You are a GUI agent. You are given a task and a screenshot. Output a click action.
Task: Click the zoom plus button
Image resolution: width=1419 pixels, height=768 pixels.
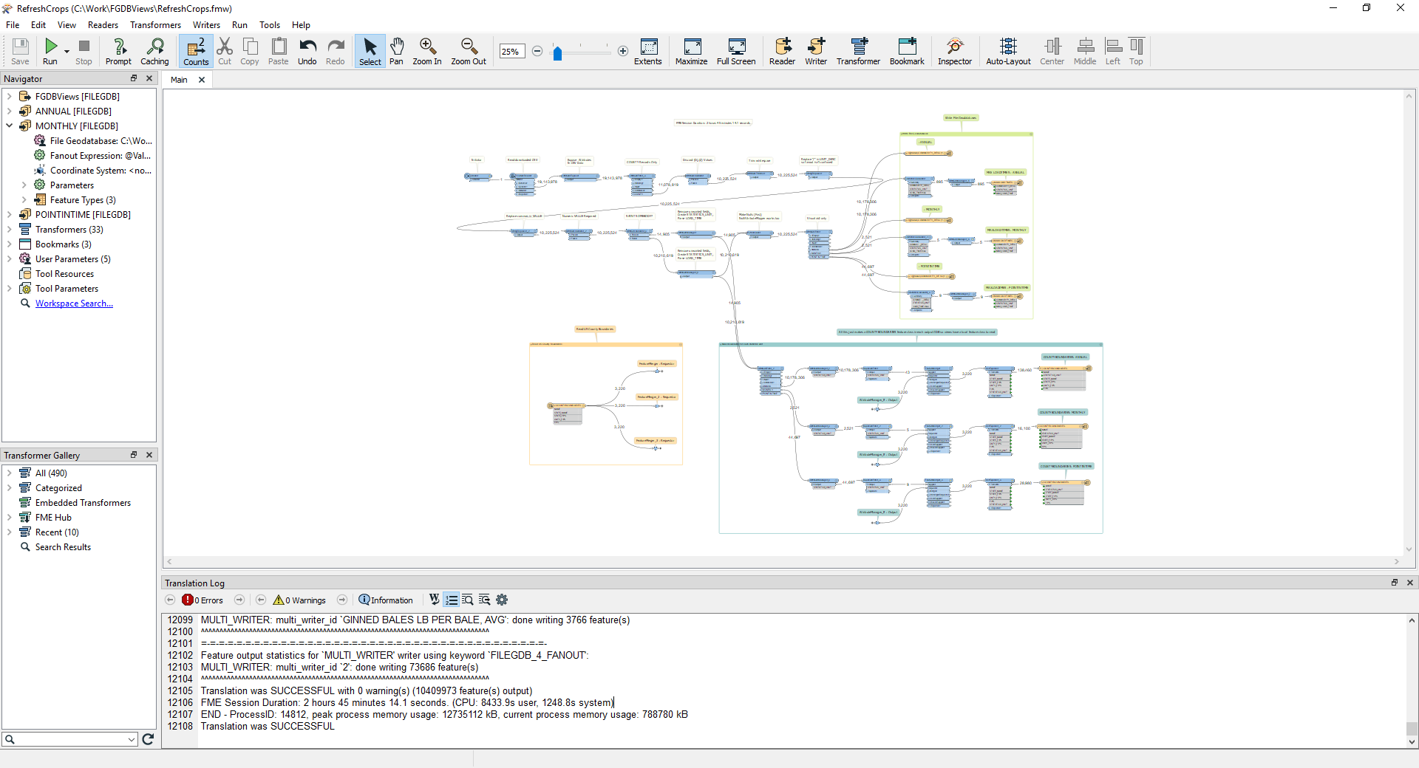[x=623, y=51]
